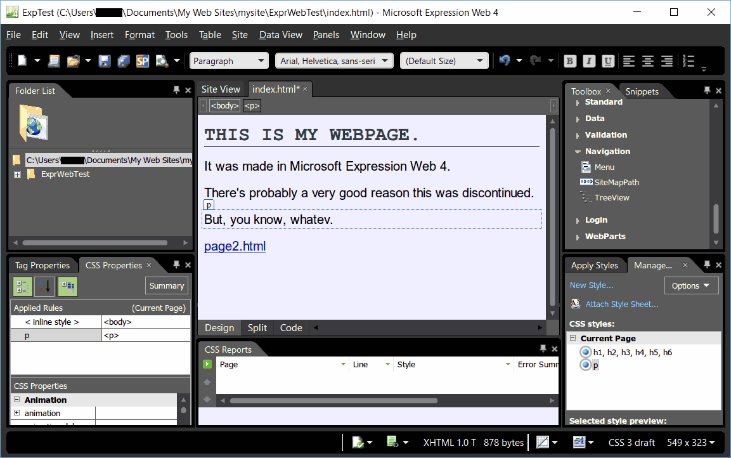Run CSS Reports green play button

pos(207,364)
